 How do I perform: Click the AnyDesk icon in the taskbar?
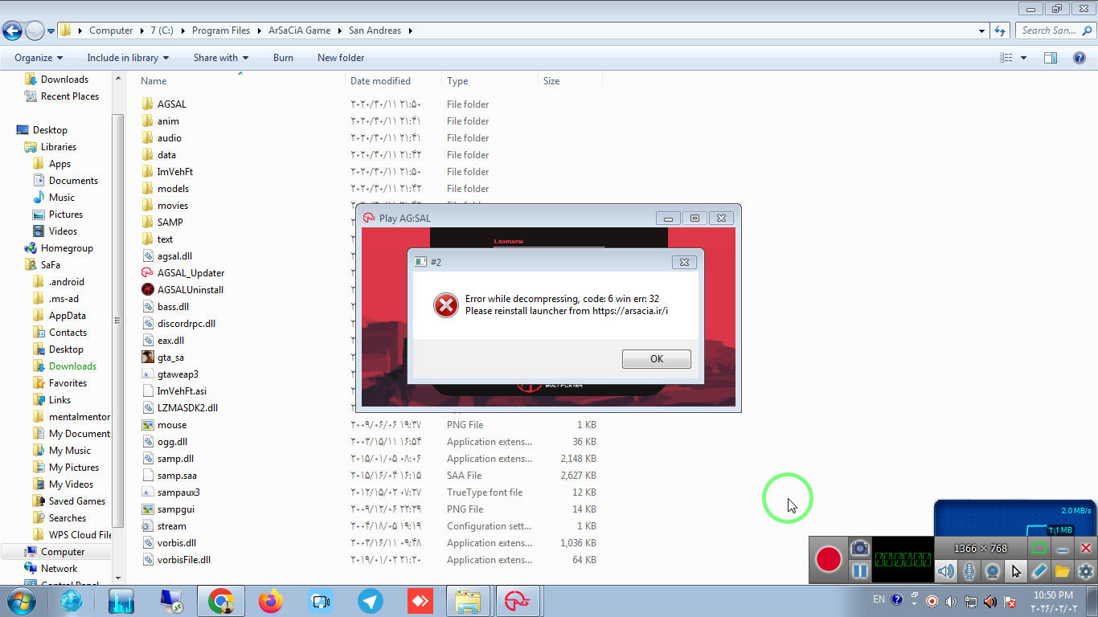[420, 601]
